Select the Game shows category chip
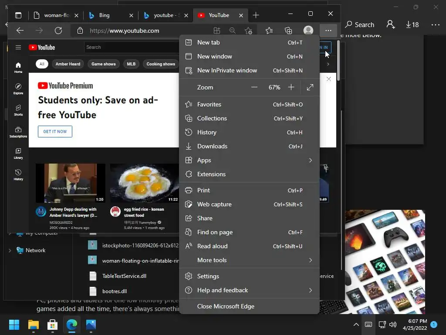Viewport: 446px width, 335px height. pyautogui.click(x=104, y=64)
